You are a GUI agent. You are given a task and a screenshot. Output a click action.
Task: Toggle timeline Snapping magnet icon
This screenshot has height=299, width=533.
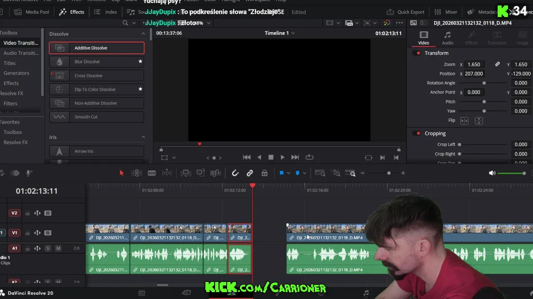tap(235, 173)
